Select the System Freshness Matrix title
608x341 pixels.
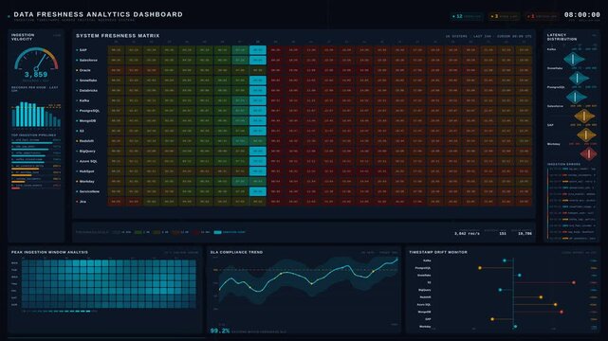point(118,36)
